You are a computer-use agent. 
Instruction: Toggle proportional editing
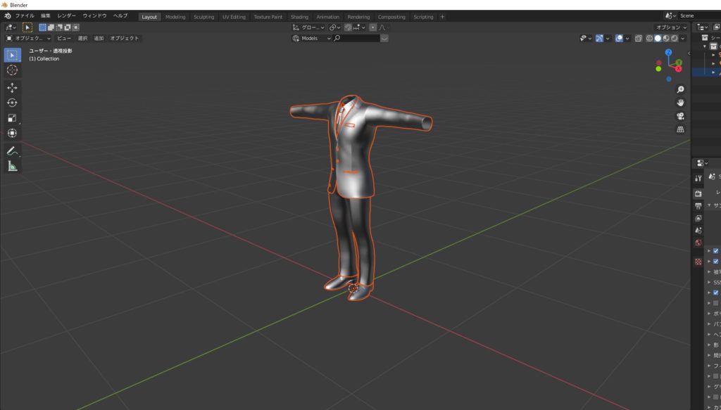[x=373, y=27]
